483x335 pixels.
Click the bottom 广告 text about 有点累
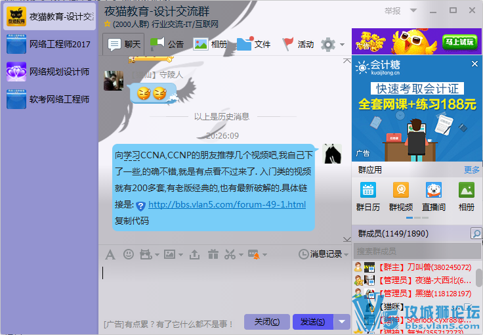(x=168, y=324)
